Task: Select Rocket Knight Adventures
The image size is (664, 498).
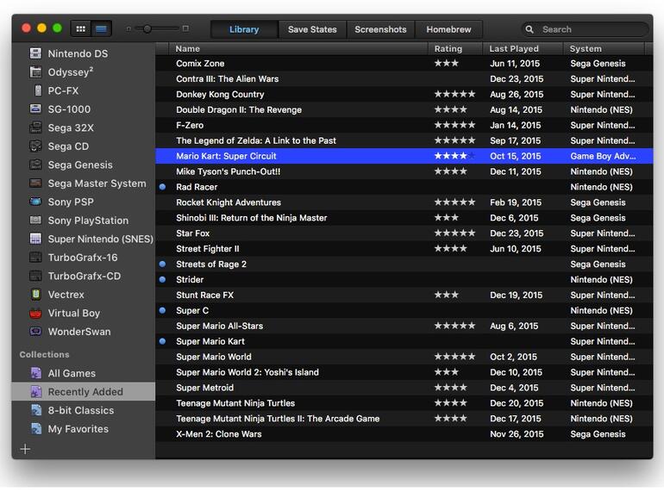Action: point(404,202)
